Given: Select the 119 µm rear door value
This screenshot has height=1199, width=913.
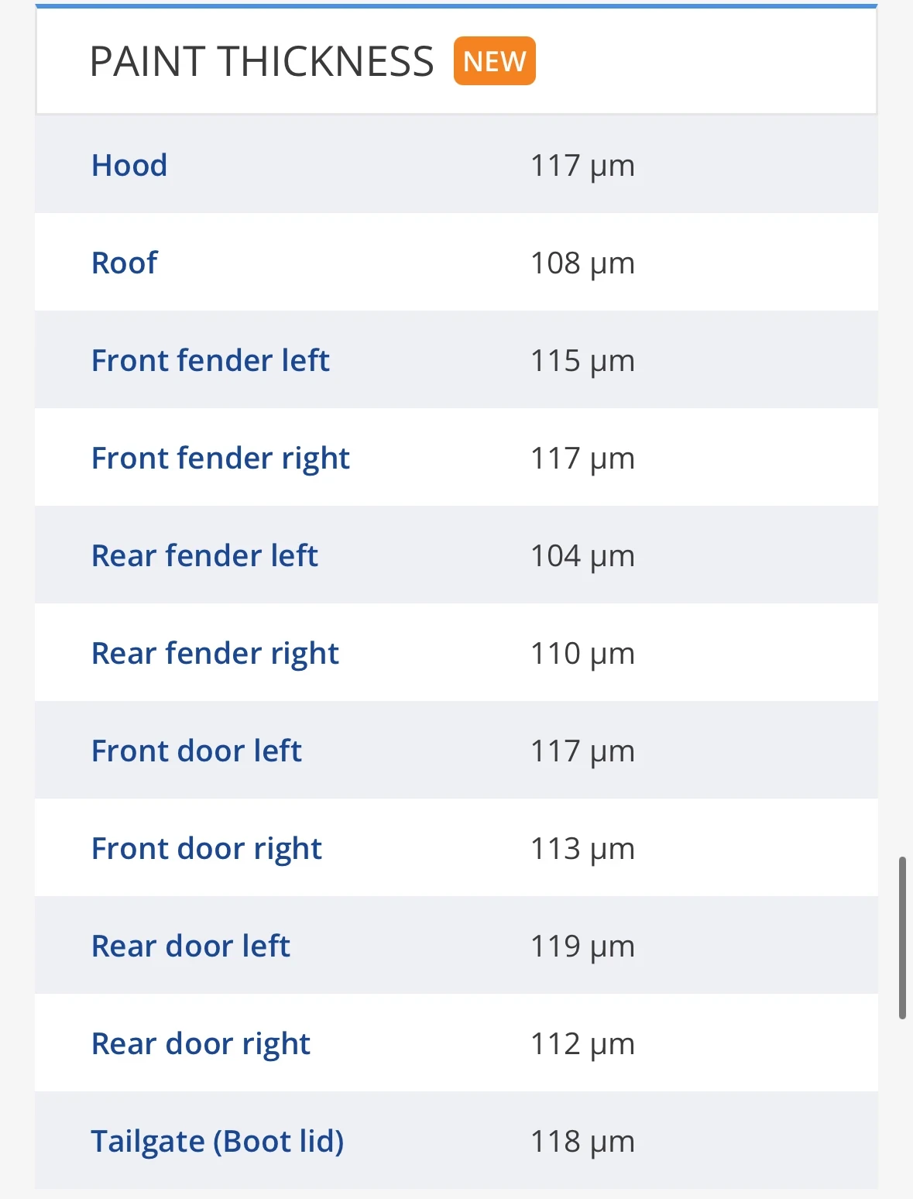Looking at the screenshot, I should (582, 946).
